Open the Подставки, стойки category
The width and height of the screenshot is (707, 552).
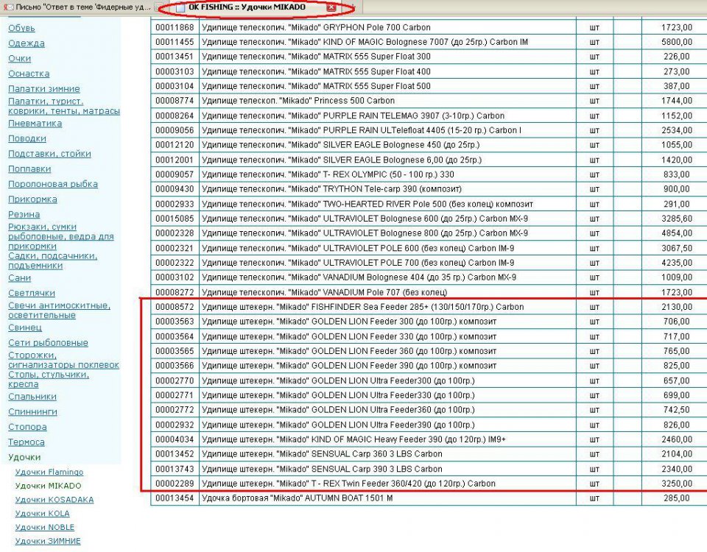[49, 154]
